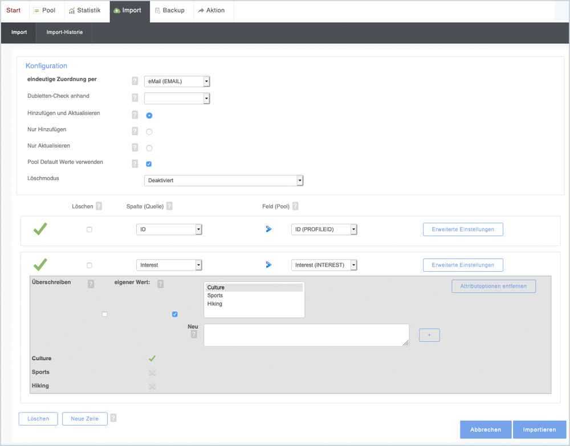Click the Importieren button

tap(539, 429)
